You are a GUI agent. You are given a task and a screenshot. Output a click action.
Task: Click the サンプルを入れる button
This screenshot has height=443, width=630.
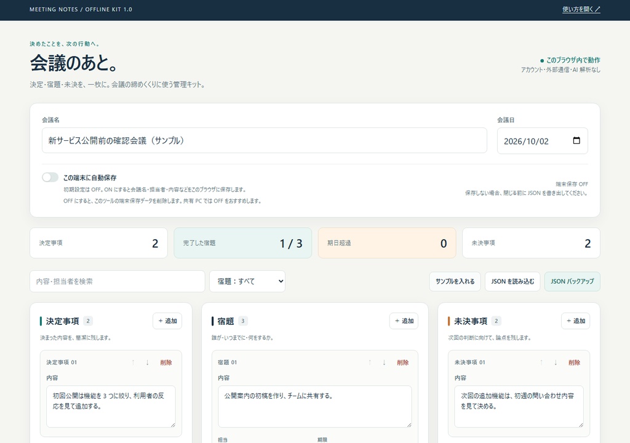click(x=455, y=281)
